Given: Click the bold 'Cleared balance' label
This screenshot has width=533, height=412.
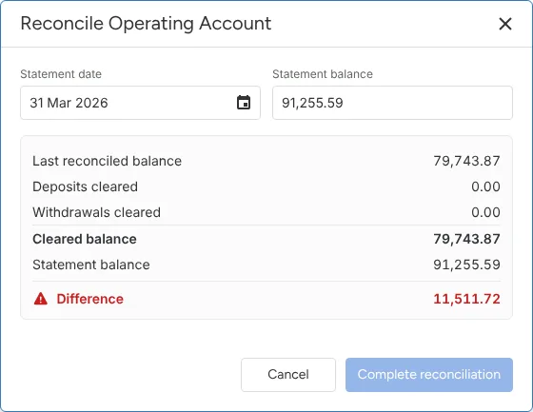Looking at the screenshot, I should click(x=85, y=239).
